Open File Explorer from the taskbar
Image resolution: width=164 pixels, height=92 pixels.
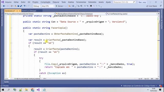tap(26, 90)
